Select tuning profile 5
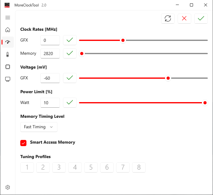213x195 pixels. pyautogui.click(x=91, y=167)
